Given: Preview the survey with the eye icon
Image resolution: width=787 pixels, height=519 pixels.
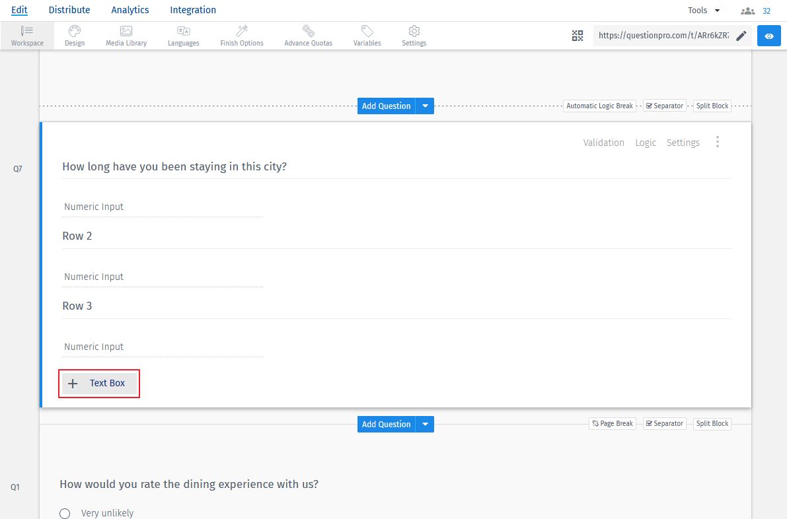Looking at the screenshot, I should pos(768,36).
